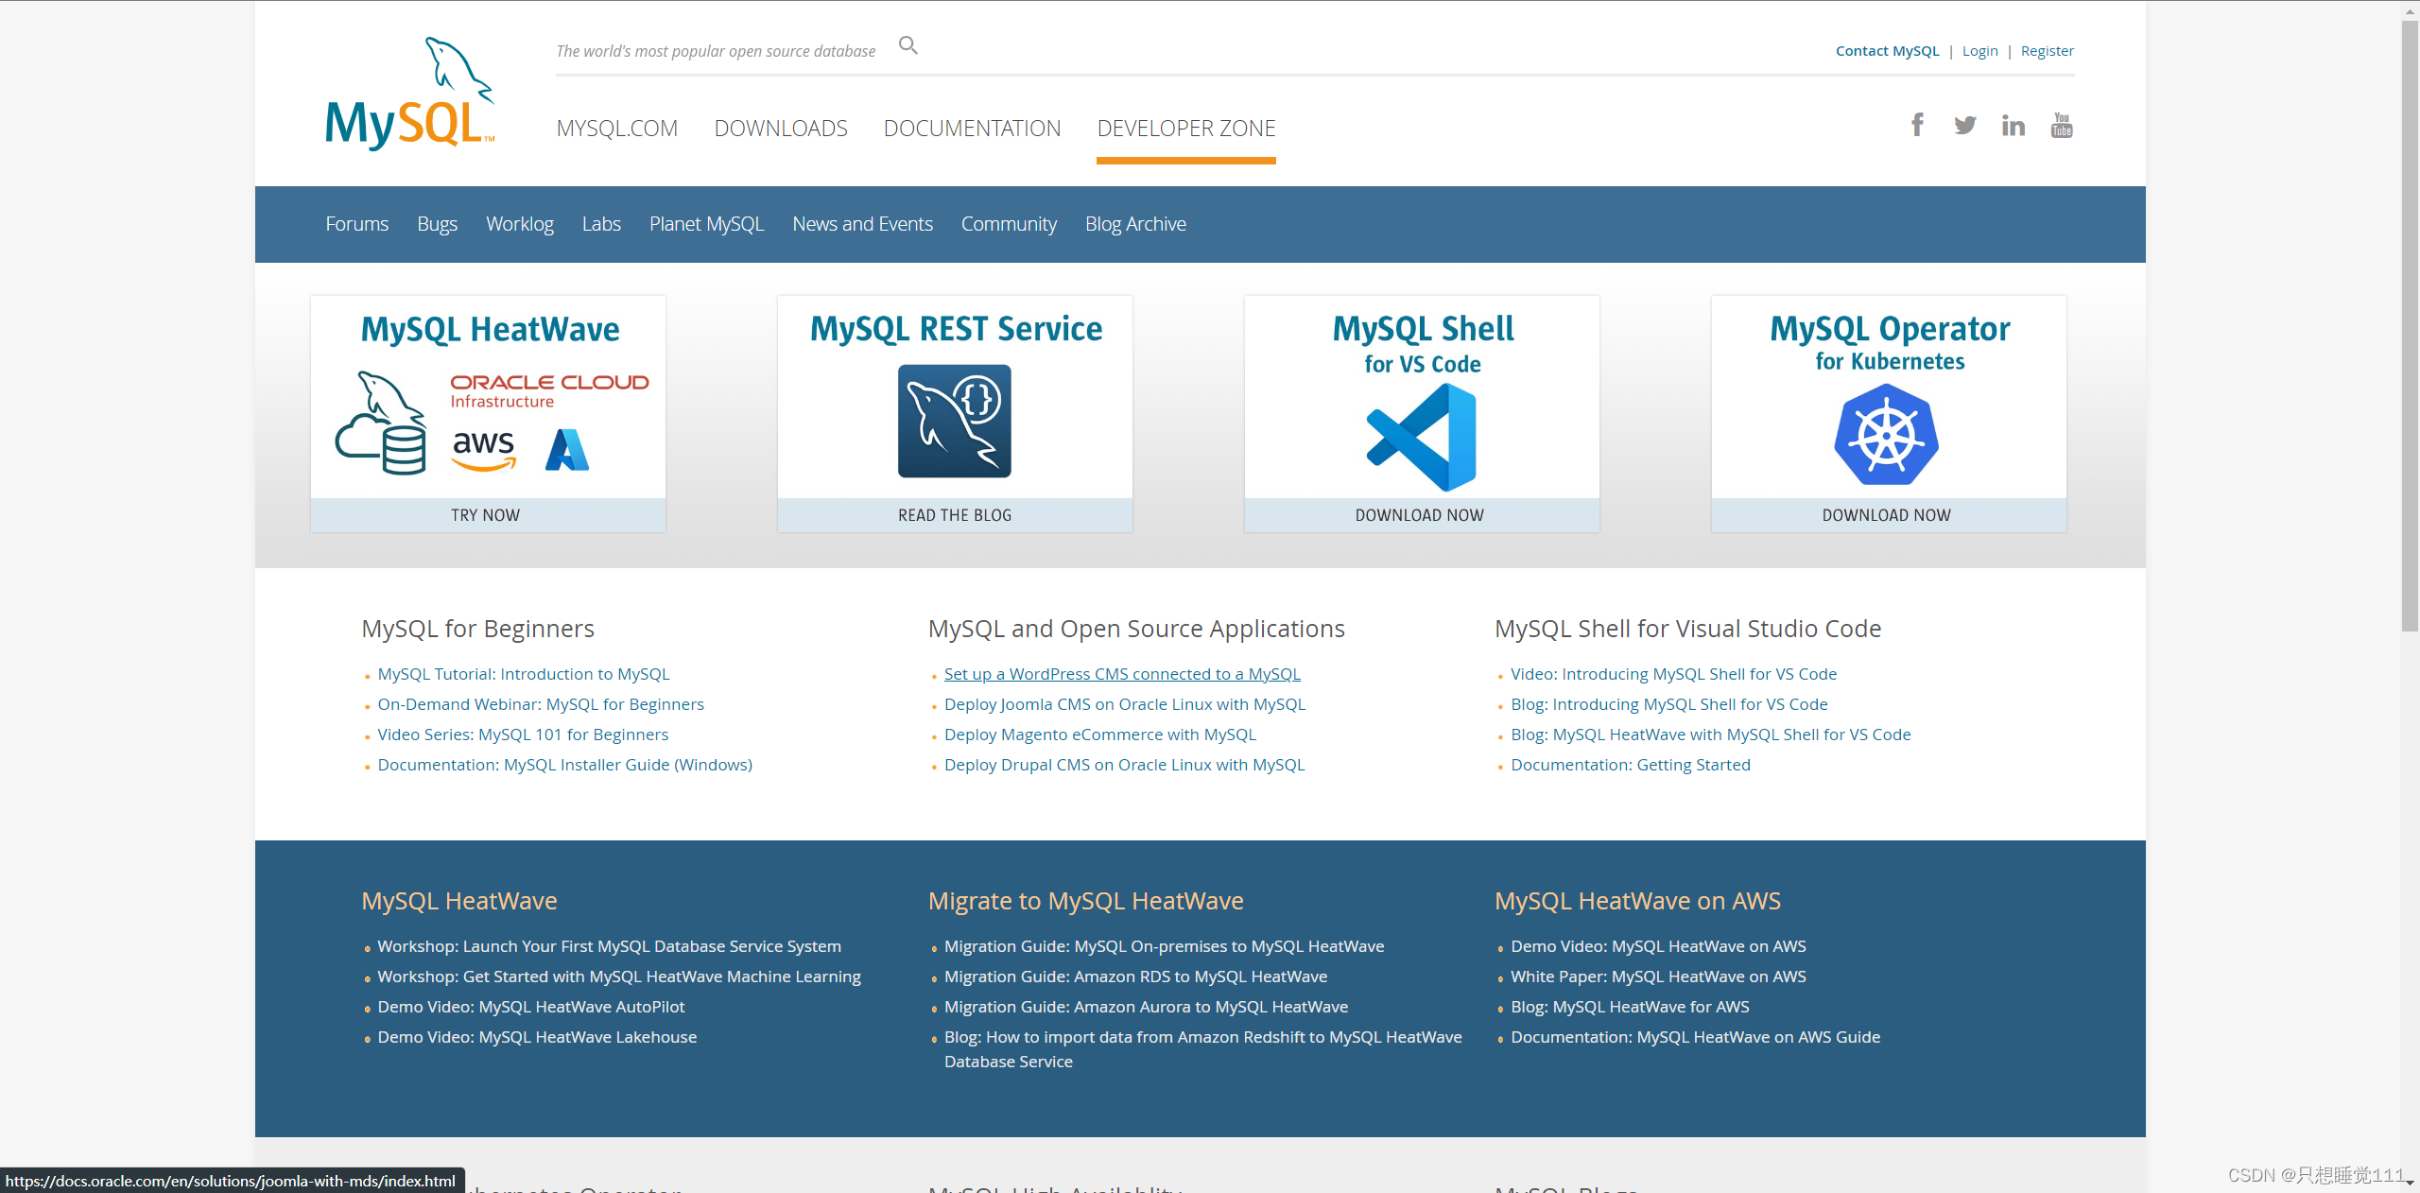Open Blog: Introducing MySQL Shell for VS Code
Viewport: 2420px width, 1193px height.
[x=1669, y=704]
